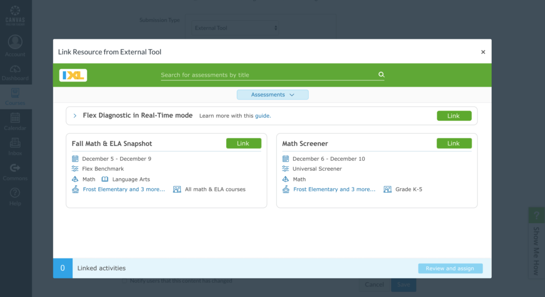This screenshot has height=297, width=545.
Task: Open the Show Me How help tab
Action: 536,243
